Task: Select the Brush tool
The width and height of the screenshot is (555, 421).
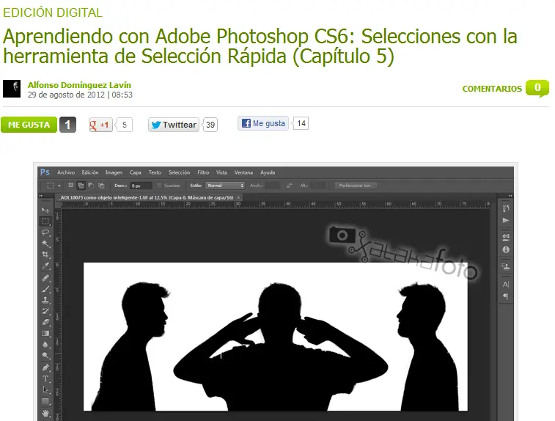Action: tap(45, 289)
